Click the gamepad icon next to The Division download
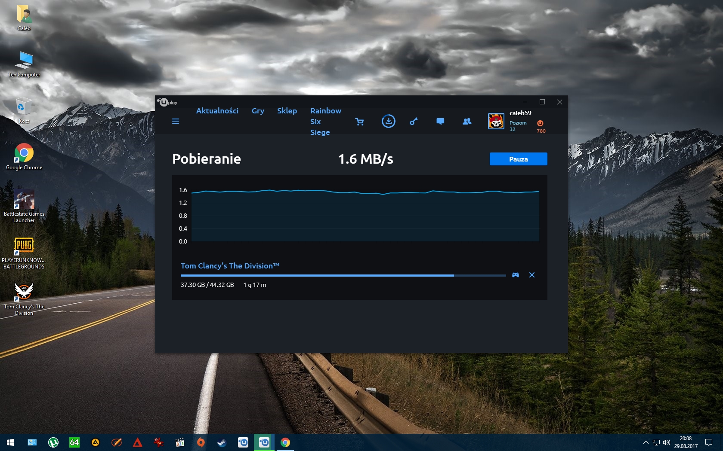The image size is (723, 451). point(516,275)
